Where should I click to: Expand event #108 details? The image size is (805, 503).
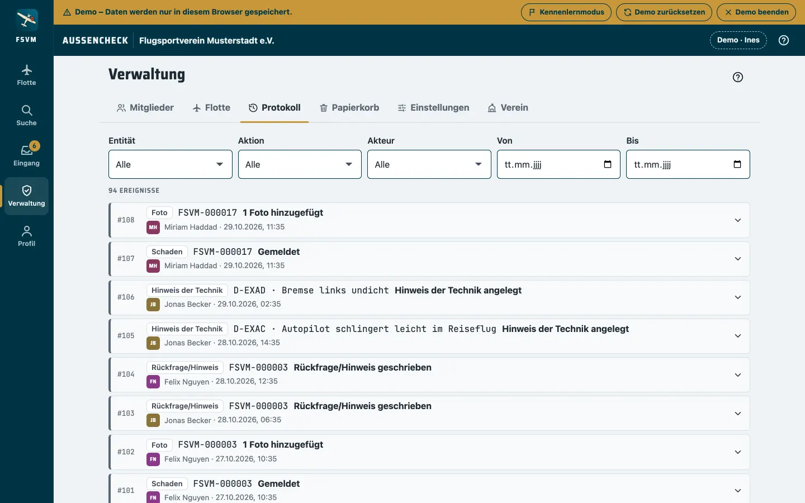[x=738, y=220]
